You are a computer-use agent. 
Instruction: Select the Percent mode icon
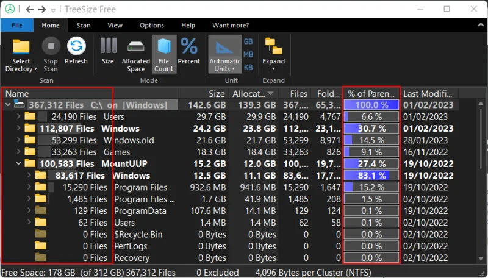[x=189, y=48]
